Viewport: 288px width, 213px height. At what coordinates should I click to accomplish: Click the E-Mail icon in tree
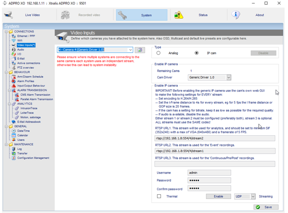(x=14, y=59)
